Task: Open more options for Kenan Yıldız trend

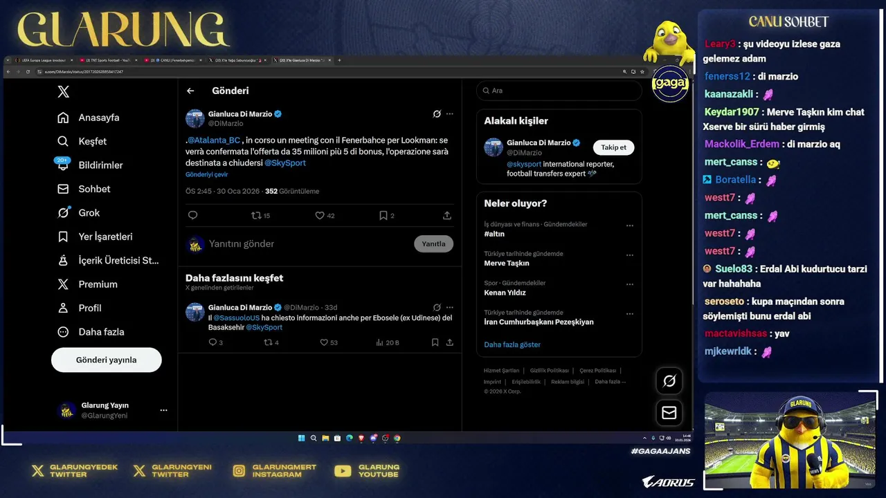Action: [x=630, y=284]
